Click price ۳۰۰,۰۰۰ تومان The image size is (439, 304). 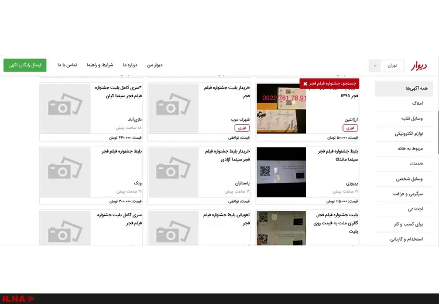(x=125, y=201)
